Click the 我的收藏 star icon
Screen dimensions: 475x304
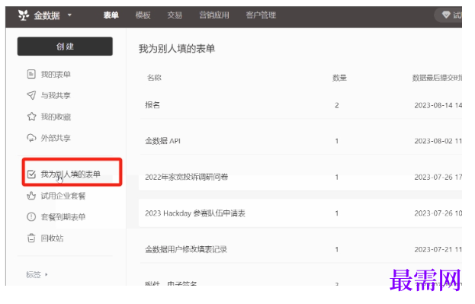(x=31, y=117)
